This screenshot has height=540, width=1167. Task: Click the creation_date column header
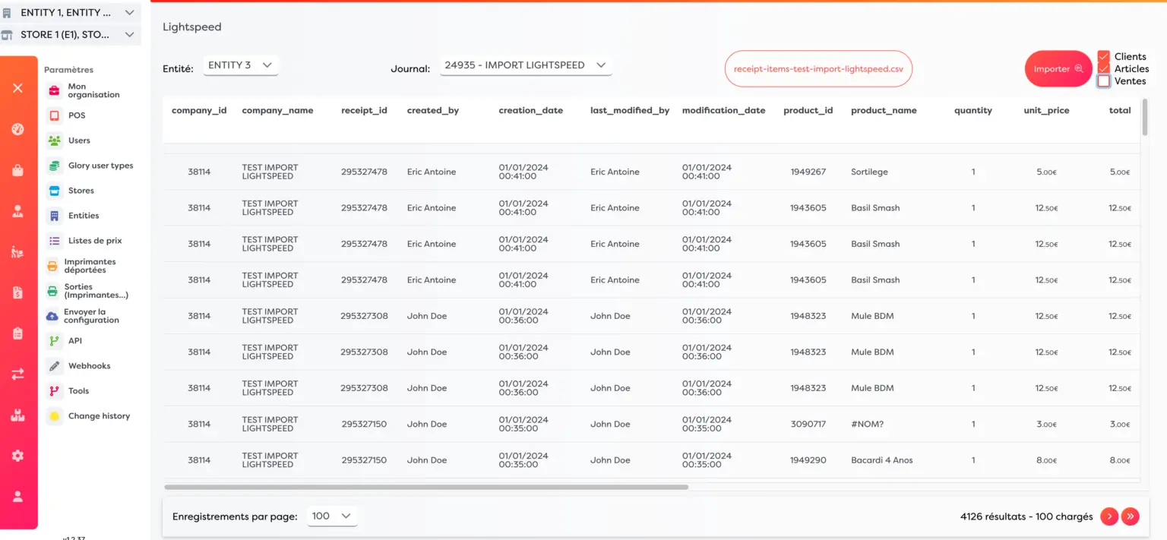tap(531, 111)
